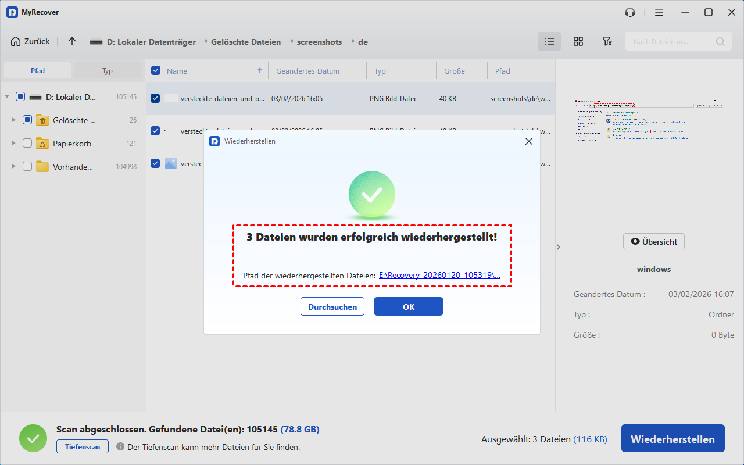Open the filter options icon
744x465 pixels.
coord(607,41)
